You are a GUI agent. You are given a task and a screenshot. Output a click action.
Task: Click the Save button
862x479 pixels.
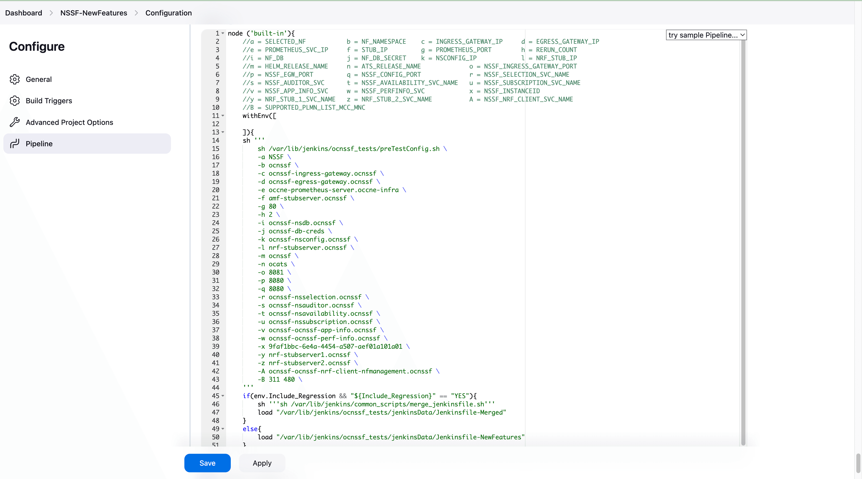coord(207,463)
